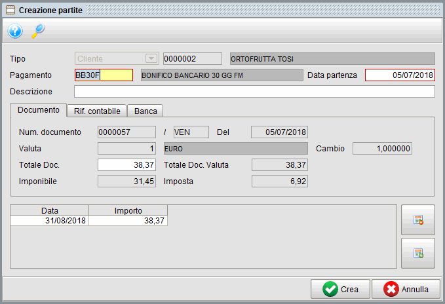
Task: Click the magnifying glass search icon
Action: (38, 31)
